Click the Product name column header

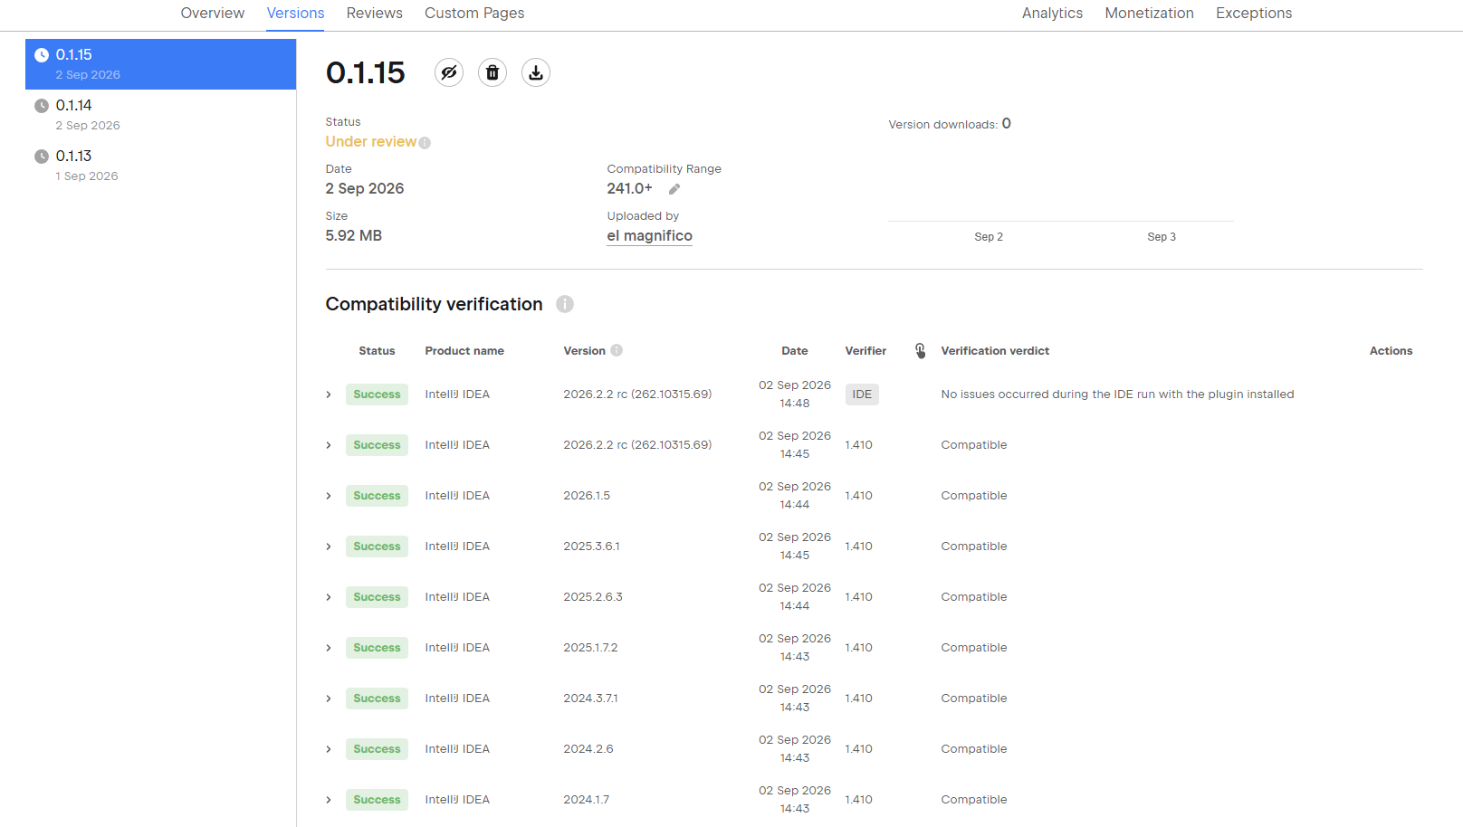tap(464, 351)
